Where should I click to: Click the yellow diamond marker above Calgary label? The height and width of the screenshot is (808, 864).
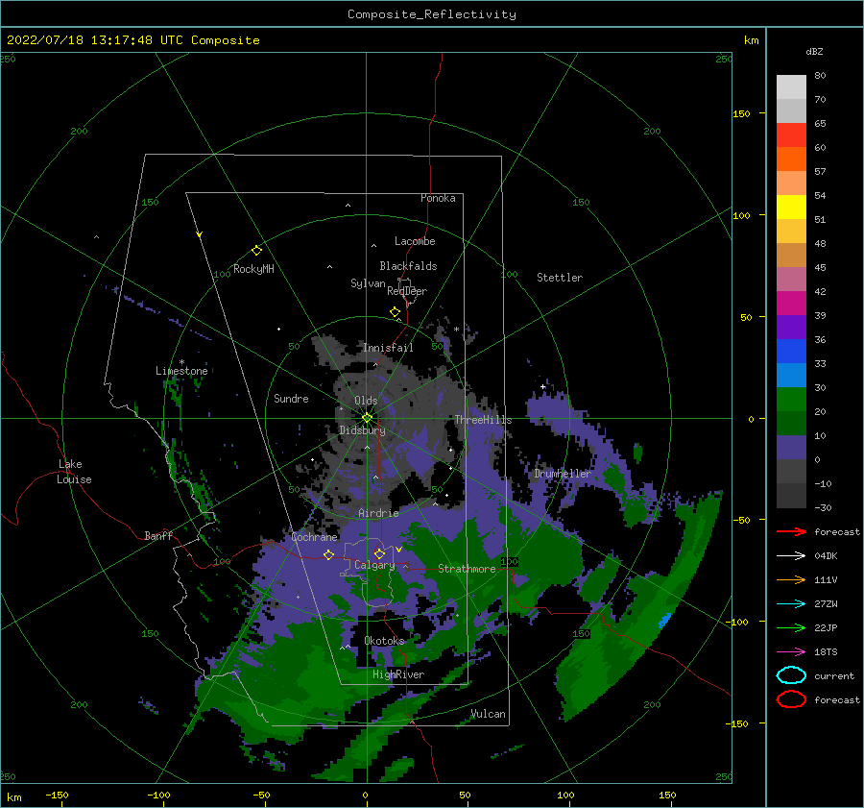[379, 553]
